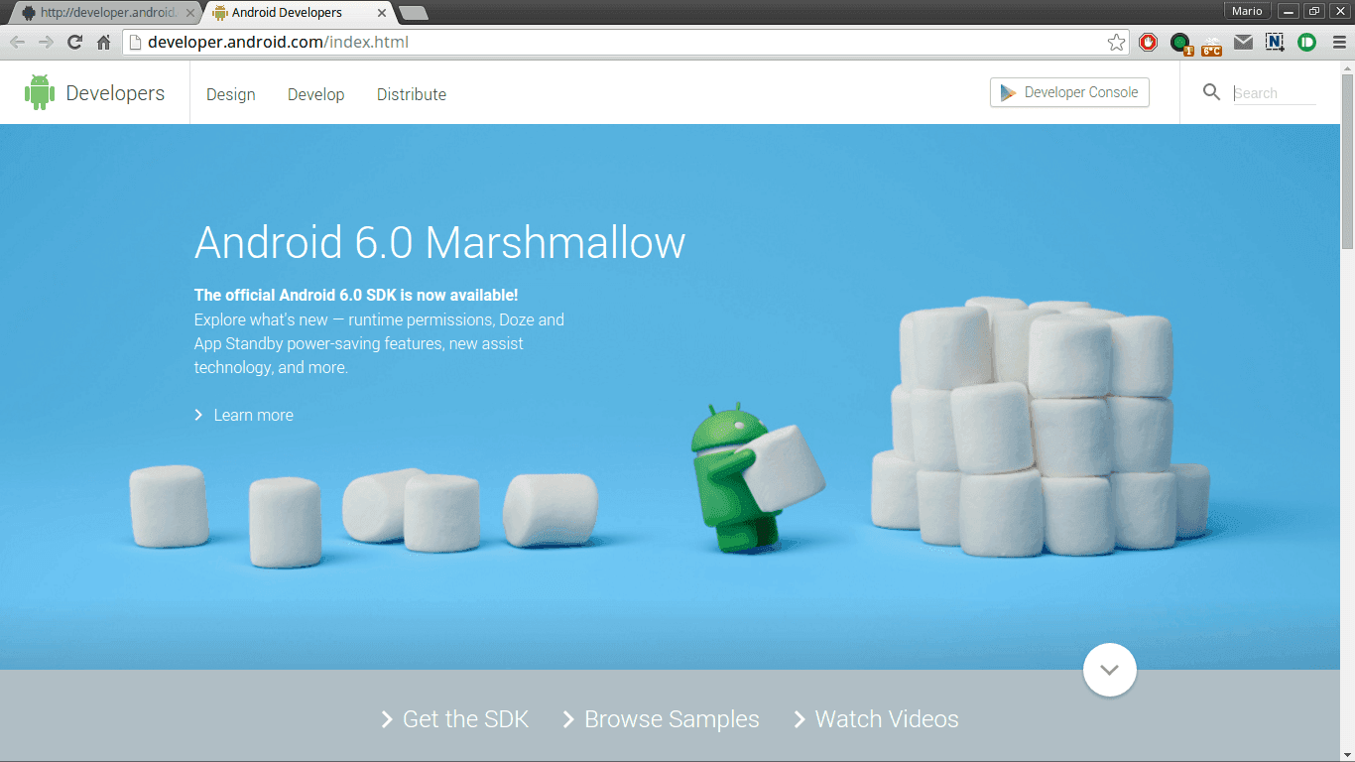1355x762 pixels.
Task: Focus the Search input field
Action: pos(1275,93)
